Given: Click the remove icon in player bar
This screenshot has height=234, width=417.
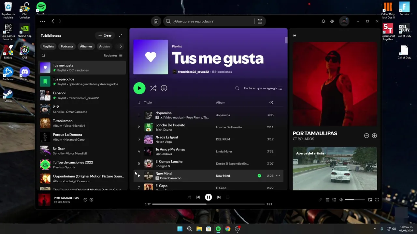Looking at the screenshot, I should 85,200.
